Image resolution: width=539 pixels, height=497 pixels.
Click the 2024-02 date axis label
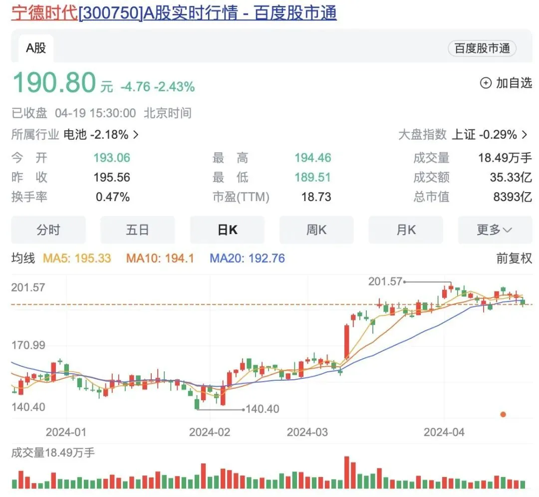coord(210,432)
